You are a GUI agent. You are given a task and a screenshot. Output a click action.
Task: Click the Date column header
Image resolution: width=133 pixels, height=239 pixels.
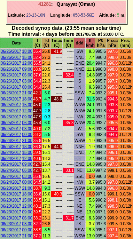click(16, 43)
